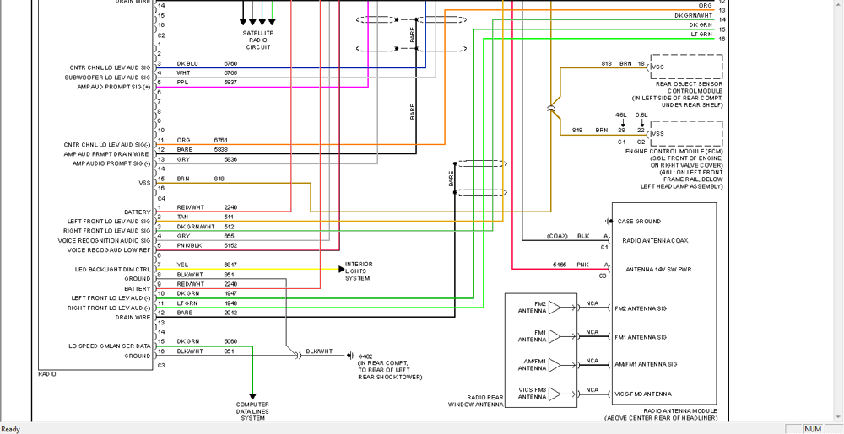Click the 'YEL' wire color label
The height and width of the screenshot is (434, 844).
click(x=182, y=265)
